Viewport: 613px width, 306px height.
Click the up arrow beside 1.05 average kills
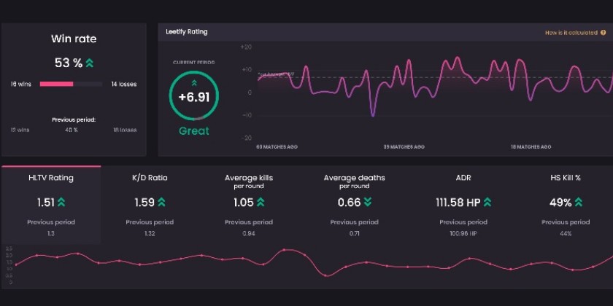click(260, 202)
